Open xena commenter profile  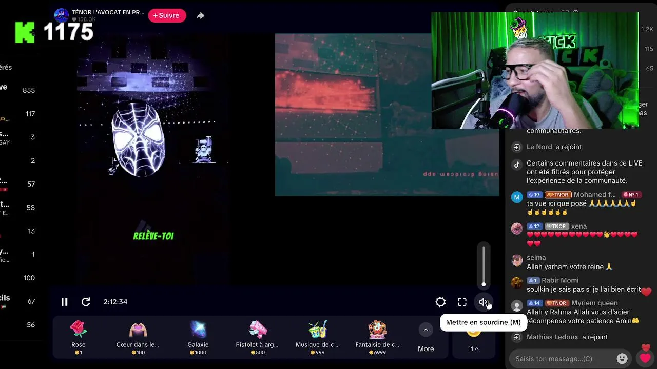tap(579, 226)
